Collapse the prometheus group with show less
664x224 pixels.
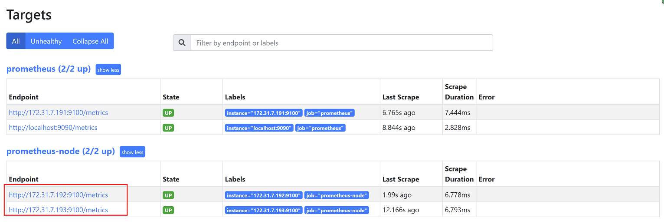(108, 70)
